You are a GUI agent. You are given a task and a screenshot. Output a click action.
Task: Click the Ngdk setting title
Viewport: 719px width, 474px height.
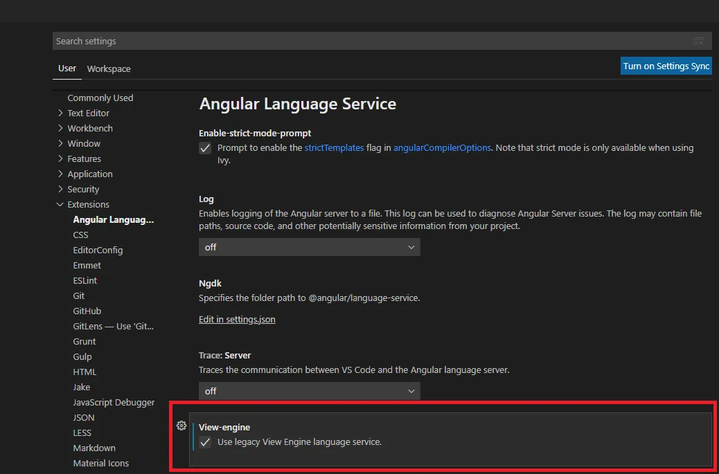210,284
